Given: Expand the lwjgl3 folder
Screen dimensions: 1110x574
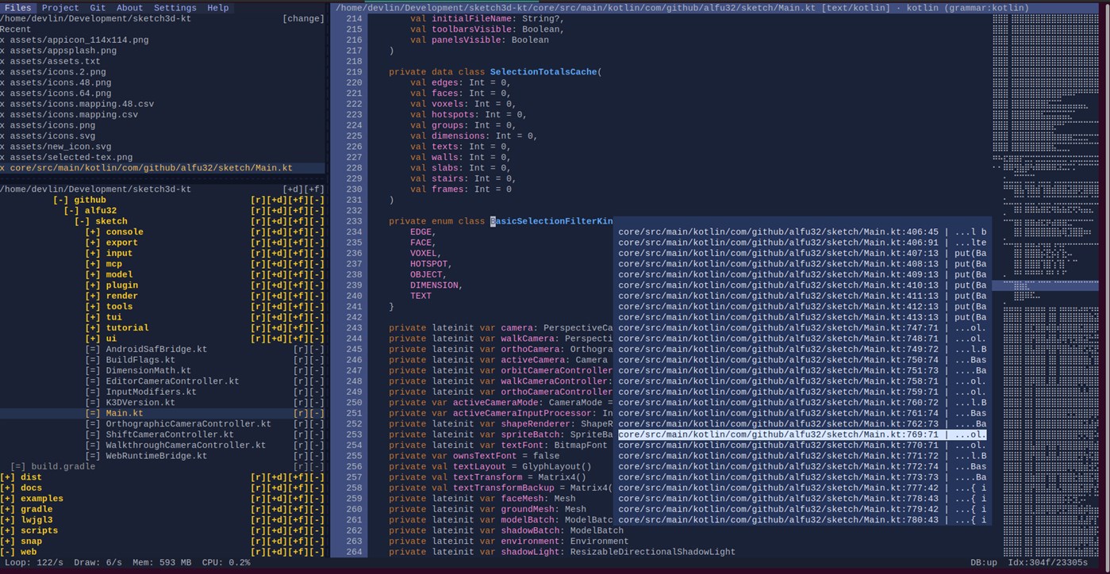Looking at the screenshot, I should 8,520.
